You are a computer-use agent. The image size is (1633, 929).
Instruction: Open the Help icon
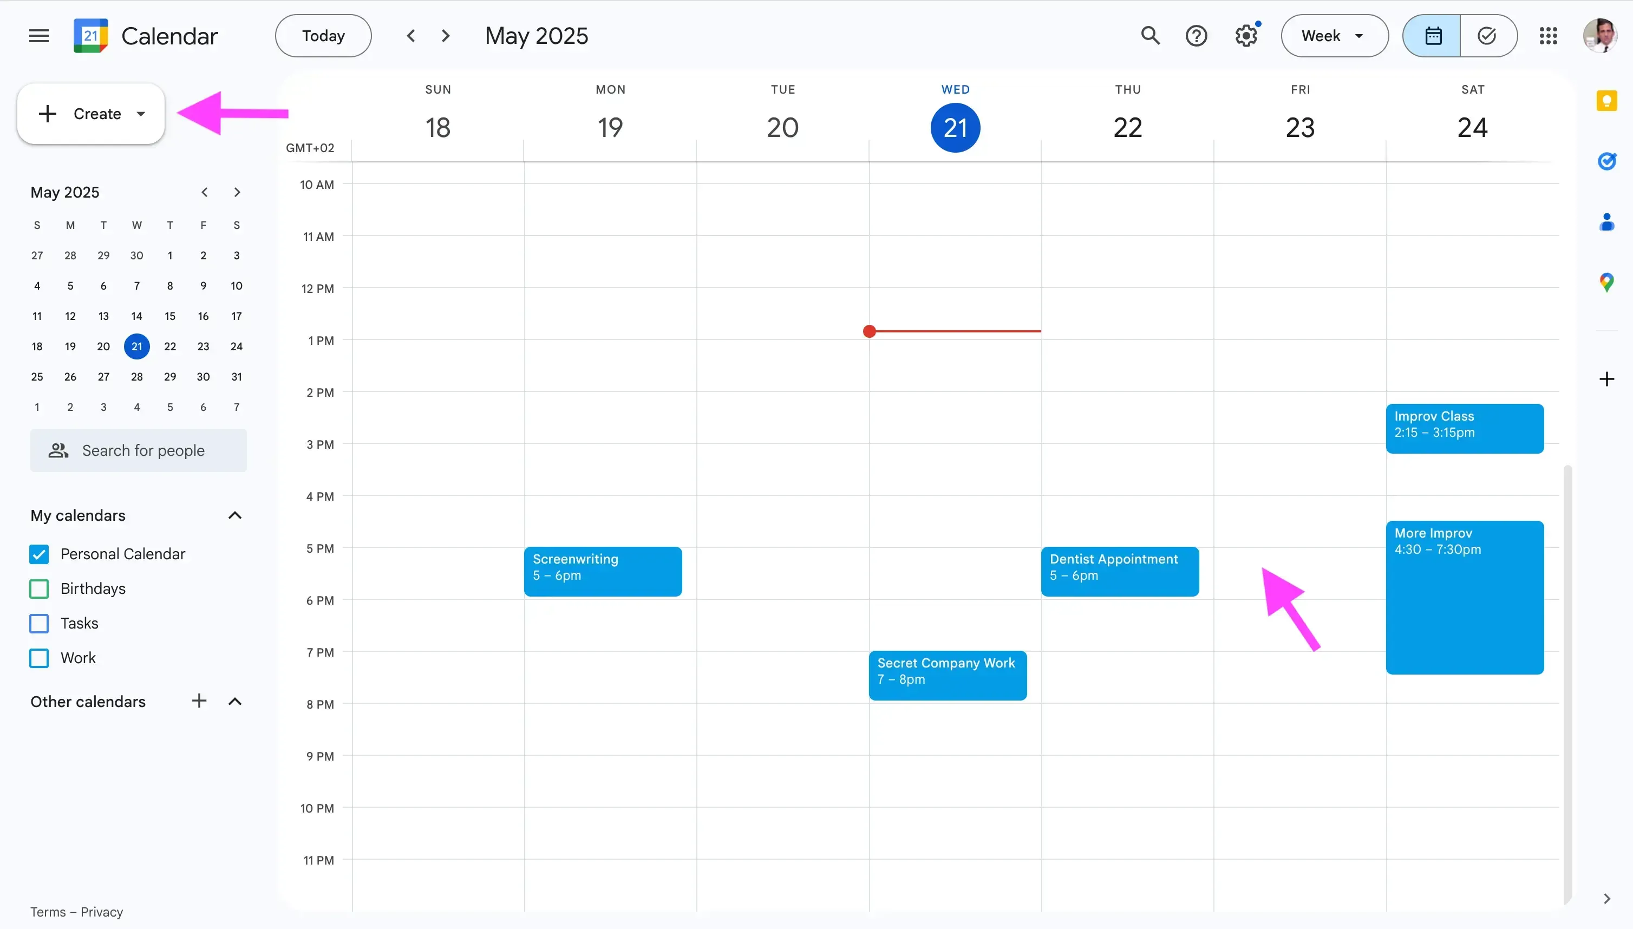[1196, 35]
